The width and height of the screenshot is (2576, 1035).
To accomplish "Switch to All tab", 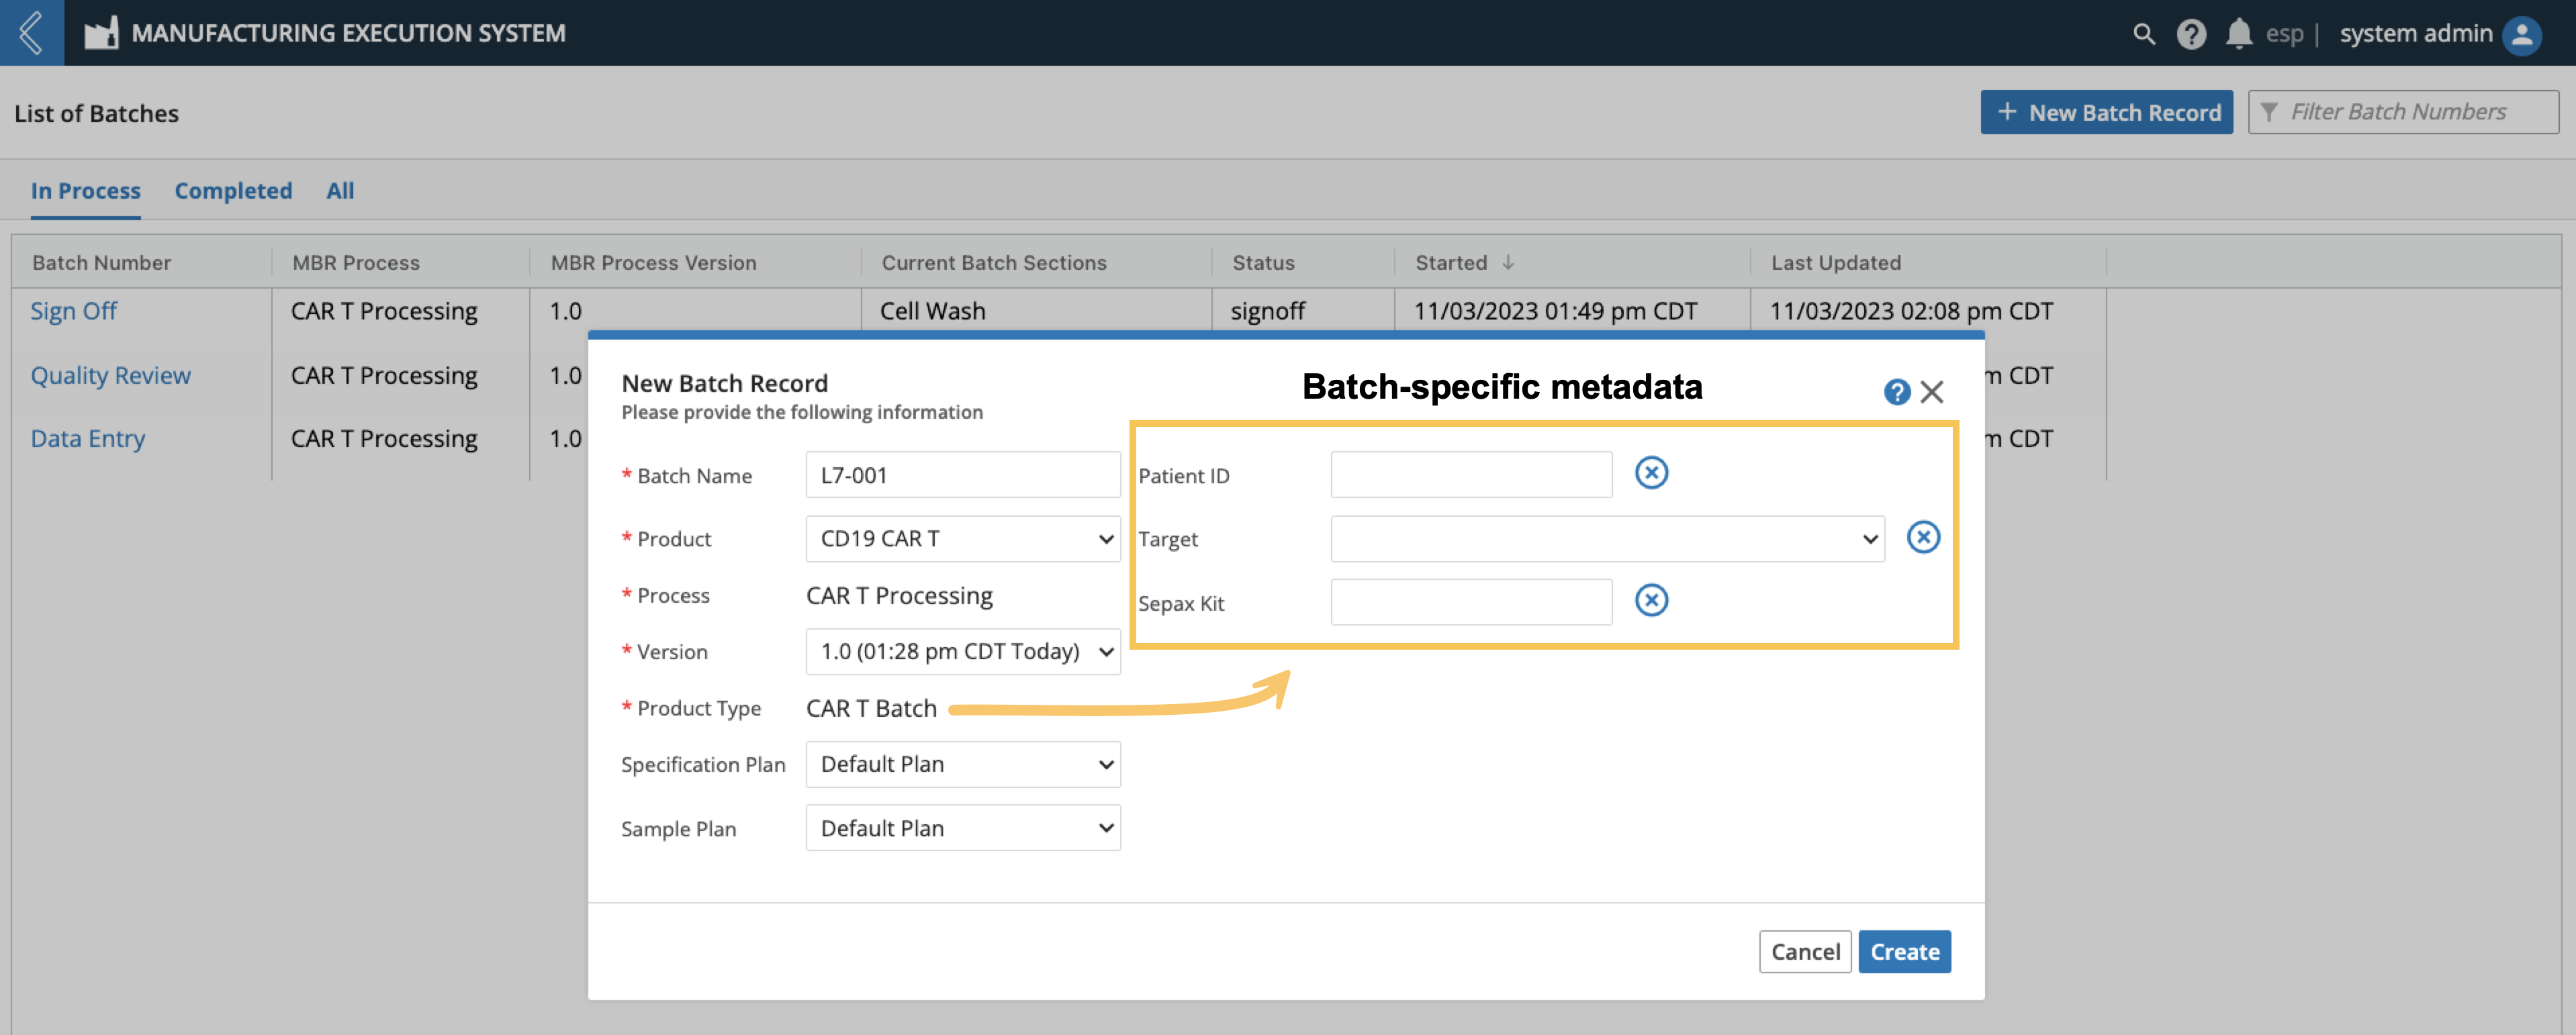I will [x=340, y=191].
